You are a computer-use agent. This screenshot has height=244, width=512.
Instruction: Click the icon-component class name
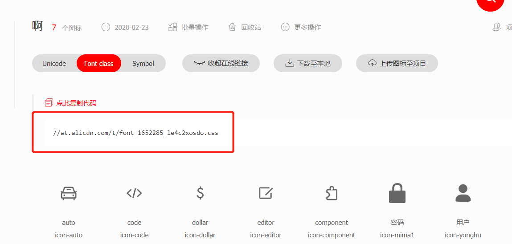pos(332,235)
